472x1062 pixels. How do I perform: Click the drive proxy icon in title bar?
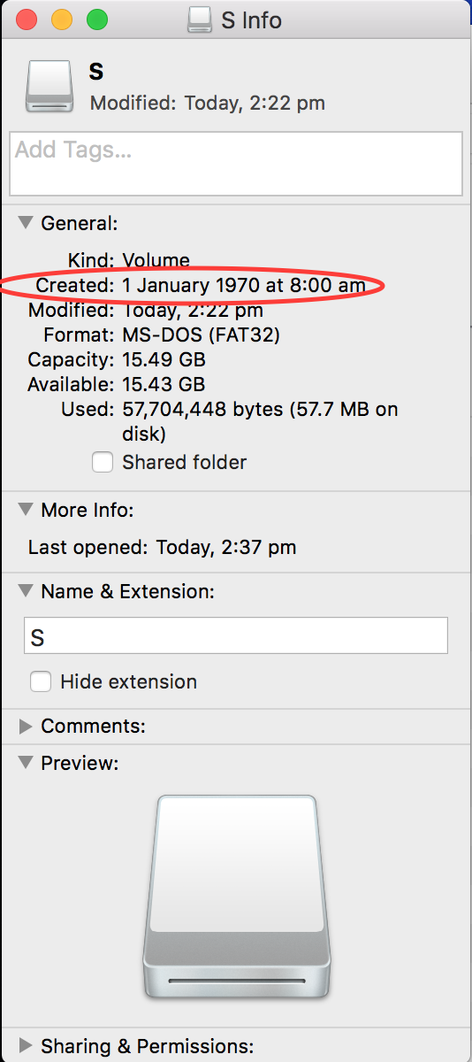[200, 19]
